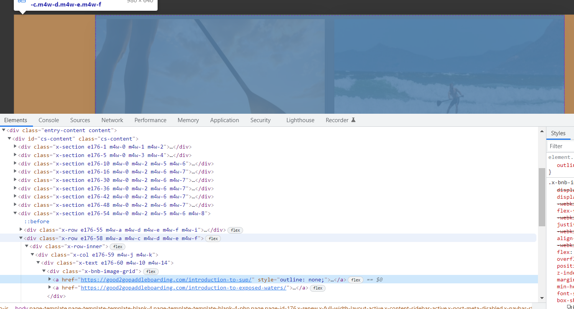Screen dimensions: 574x309
Task: Expand the x-section e176-10 node
Action: click(x=15, y=163)
